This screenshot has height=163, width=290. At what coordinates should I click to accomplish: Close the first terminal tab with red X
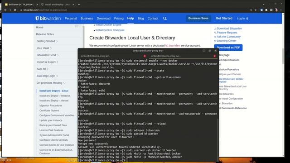[145, 56]
